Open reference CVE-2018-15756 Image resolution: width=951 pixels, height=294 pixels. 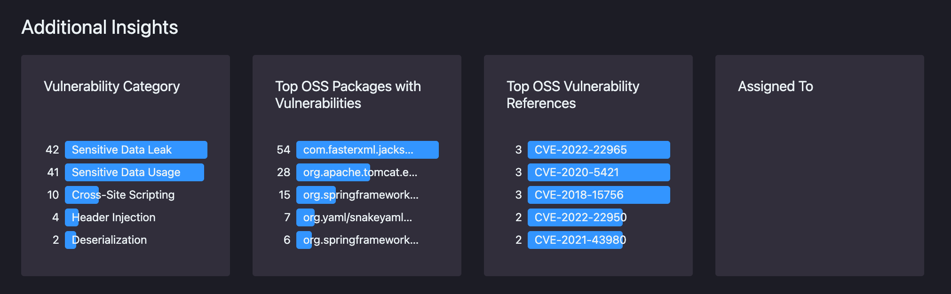tap(599, 195)
